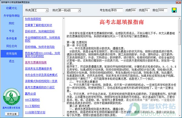This screenshot has width=182, height=118.
Task: Open link 高考志愿填报的四个误区
Action: click(40, 87)
